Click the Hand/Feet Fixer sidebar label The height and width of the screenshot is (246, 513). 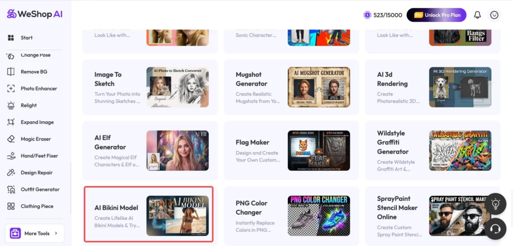tap(39, 156)
